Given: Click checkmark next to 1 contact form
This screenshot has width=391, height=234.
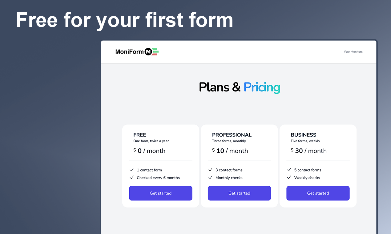Looking at the screenshot, I should point(131,170).
